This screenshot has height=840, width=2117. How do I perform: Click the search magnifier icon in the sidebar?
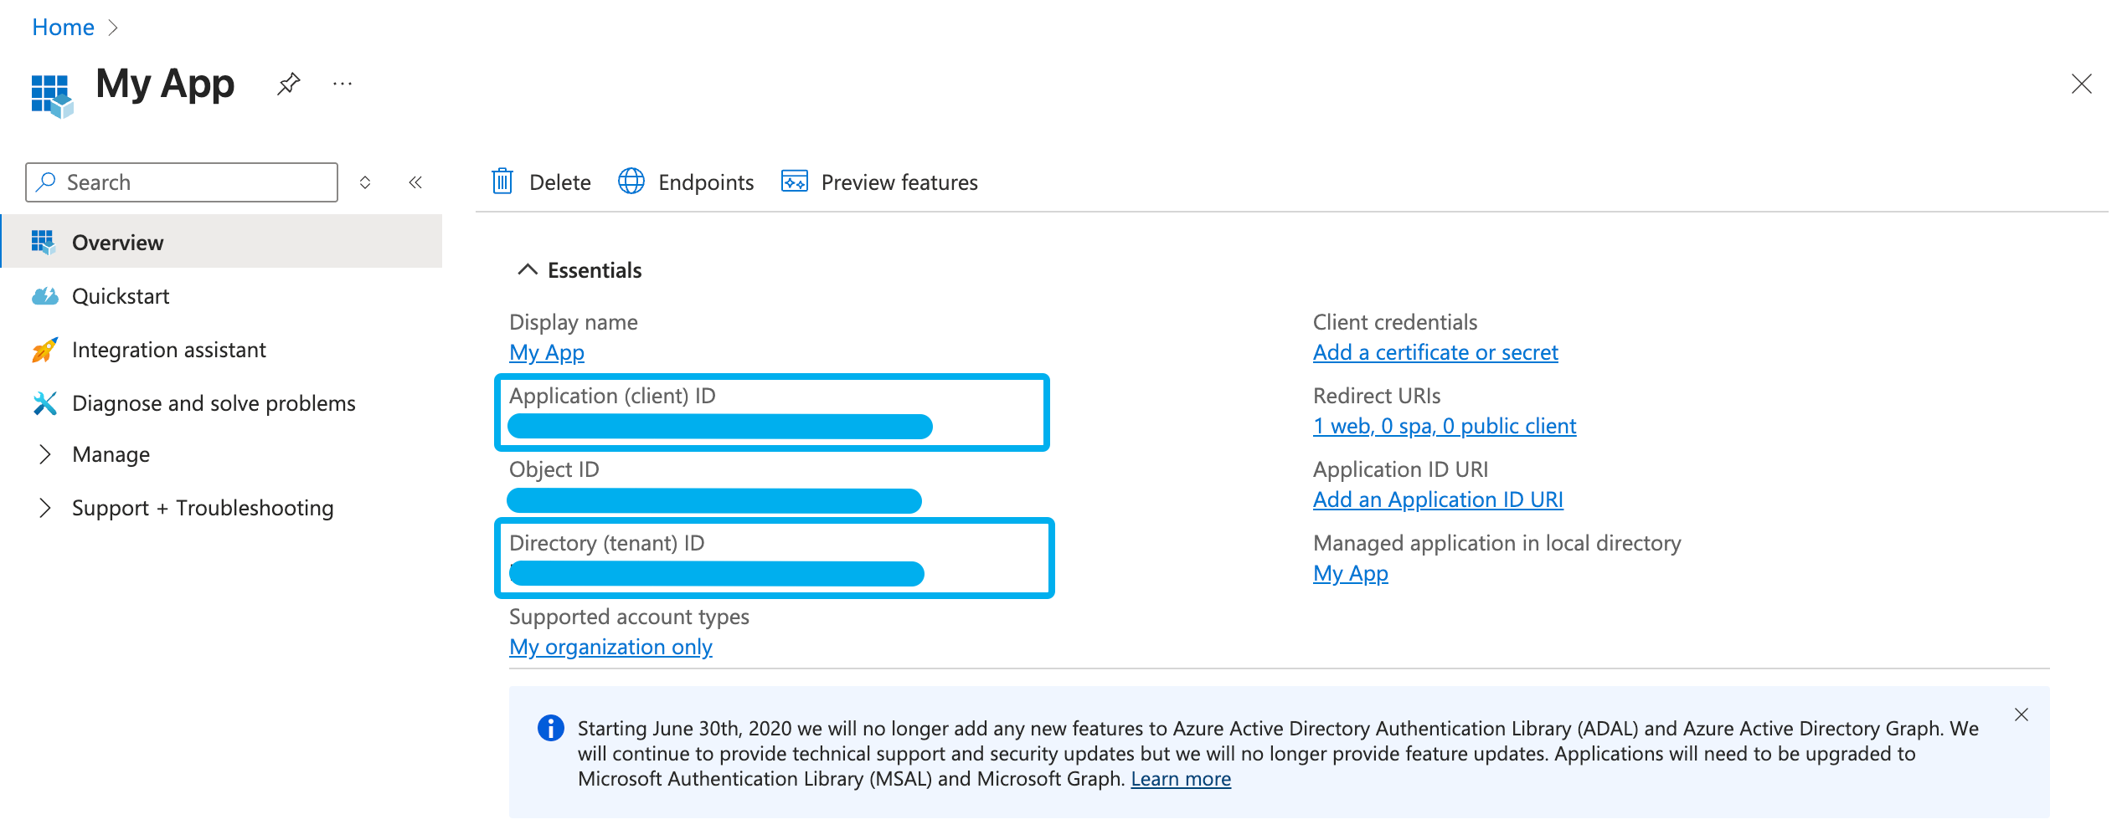click(x=47, y=182)
